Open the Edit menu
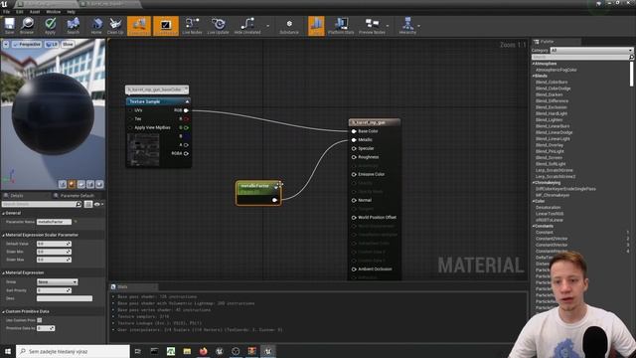The width and height of the screenshot is (636, 358). [20, 12]
